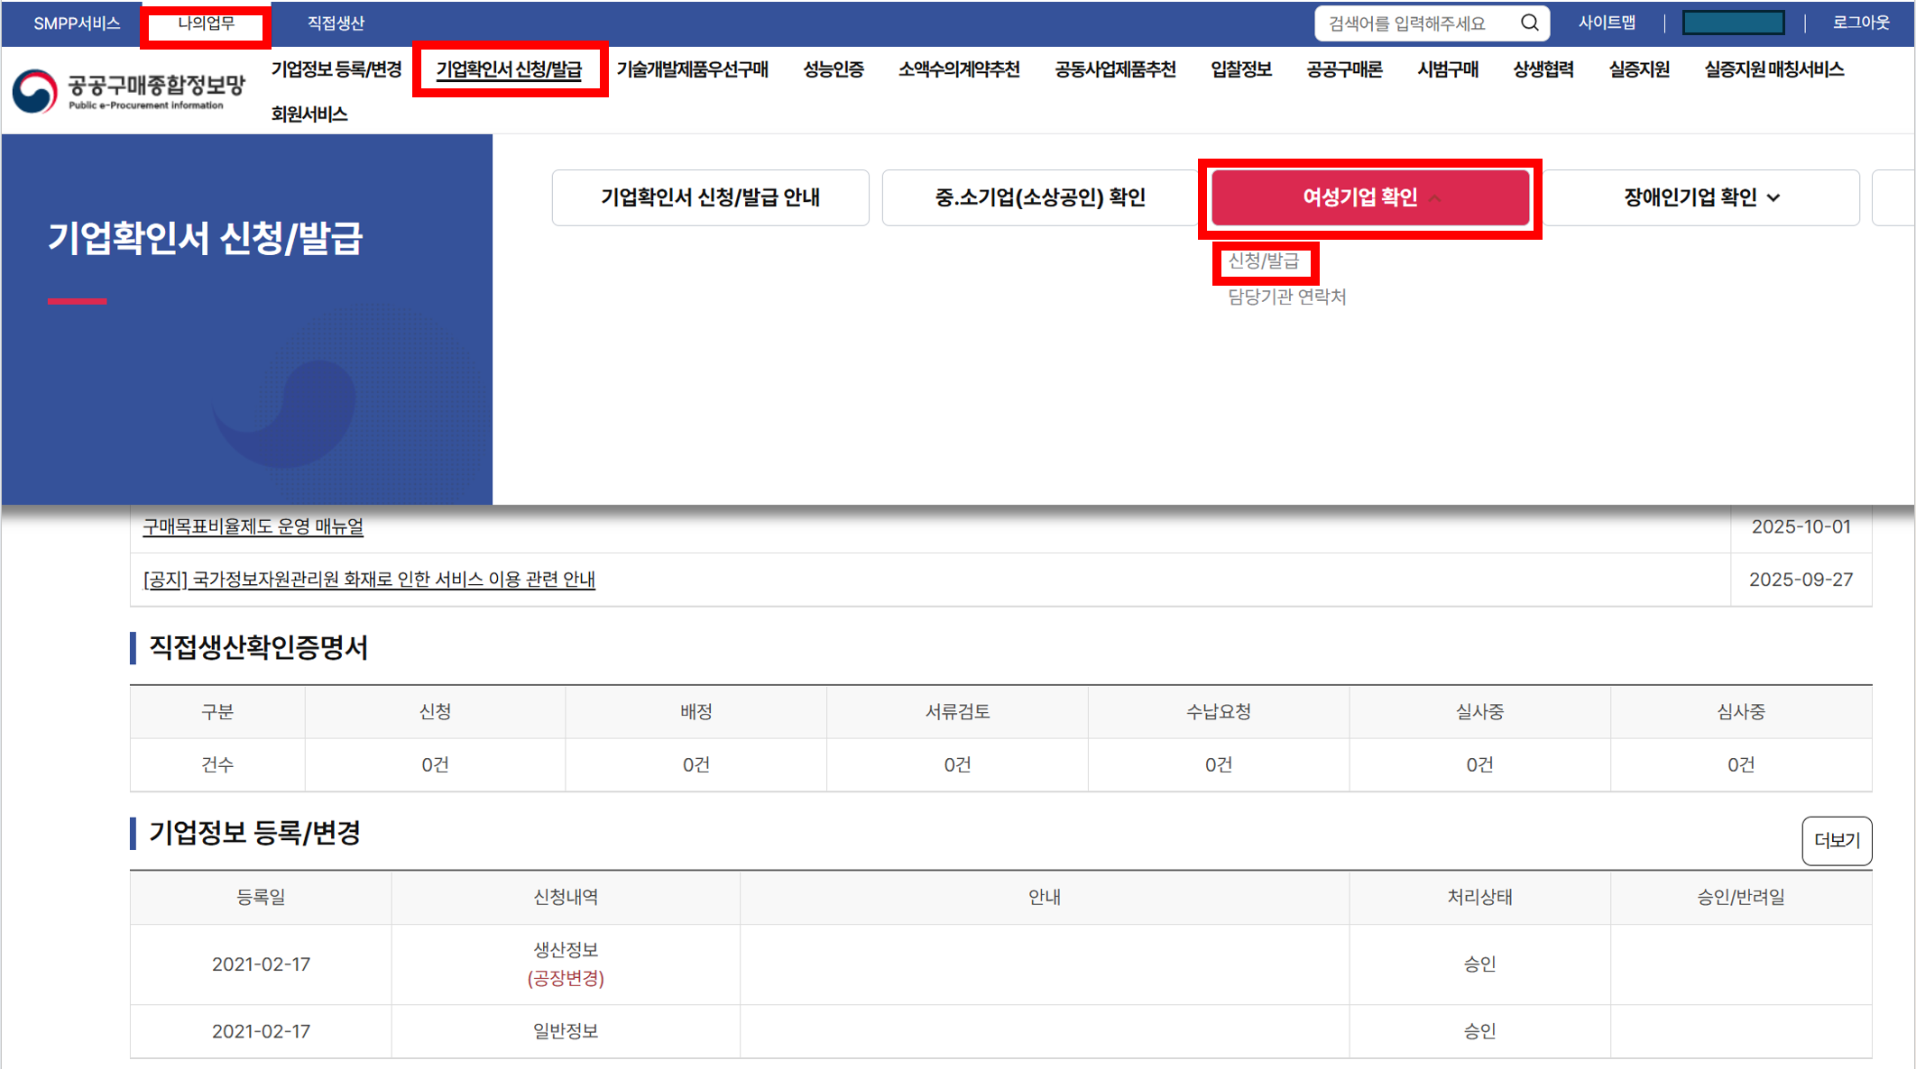Select 신청/발급 under 여성기업 확인

coord(1263,261)
